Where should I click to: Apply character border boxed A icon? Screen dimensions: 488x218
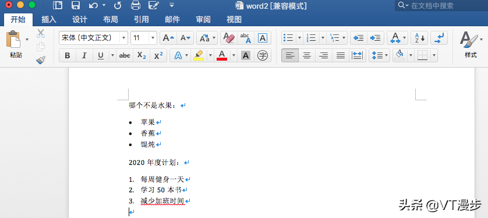click(263, 38)
